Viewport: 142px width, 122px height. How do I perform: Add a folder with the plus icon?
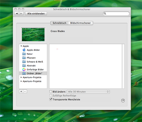(21, 91)
